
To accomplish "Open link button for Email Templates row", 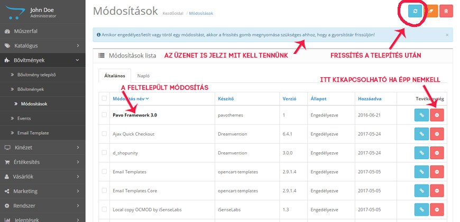I will 421,172.
